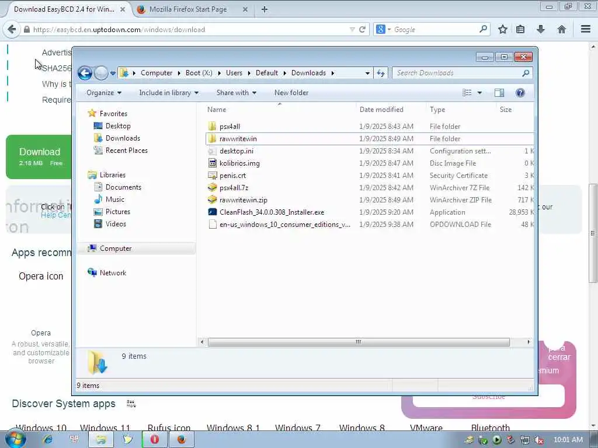This screenshot has height=448, width=598.
Task: Open the recent locations dropdown arrow
Action: click(x=113, y=73)
